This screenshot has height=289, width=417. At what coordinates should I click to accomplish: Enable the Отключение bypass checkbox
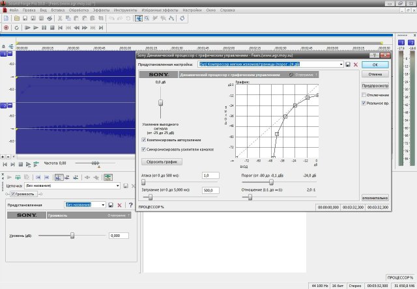point(364,94)
